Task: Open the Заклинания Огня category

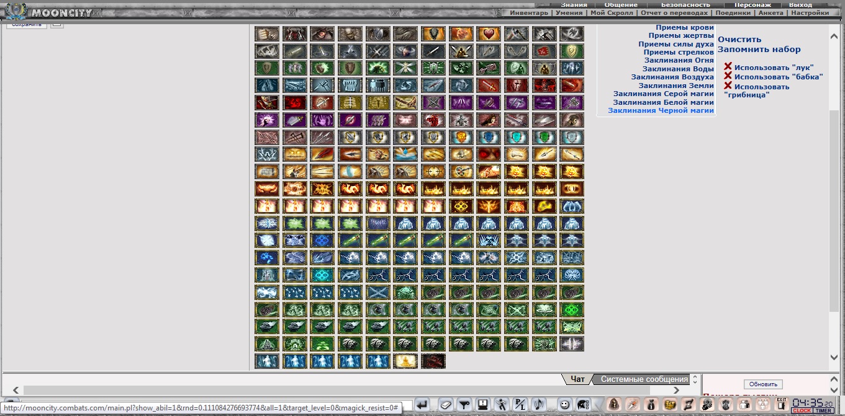Action: click(679, 60)
